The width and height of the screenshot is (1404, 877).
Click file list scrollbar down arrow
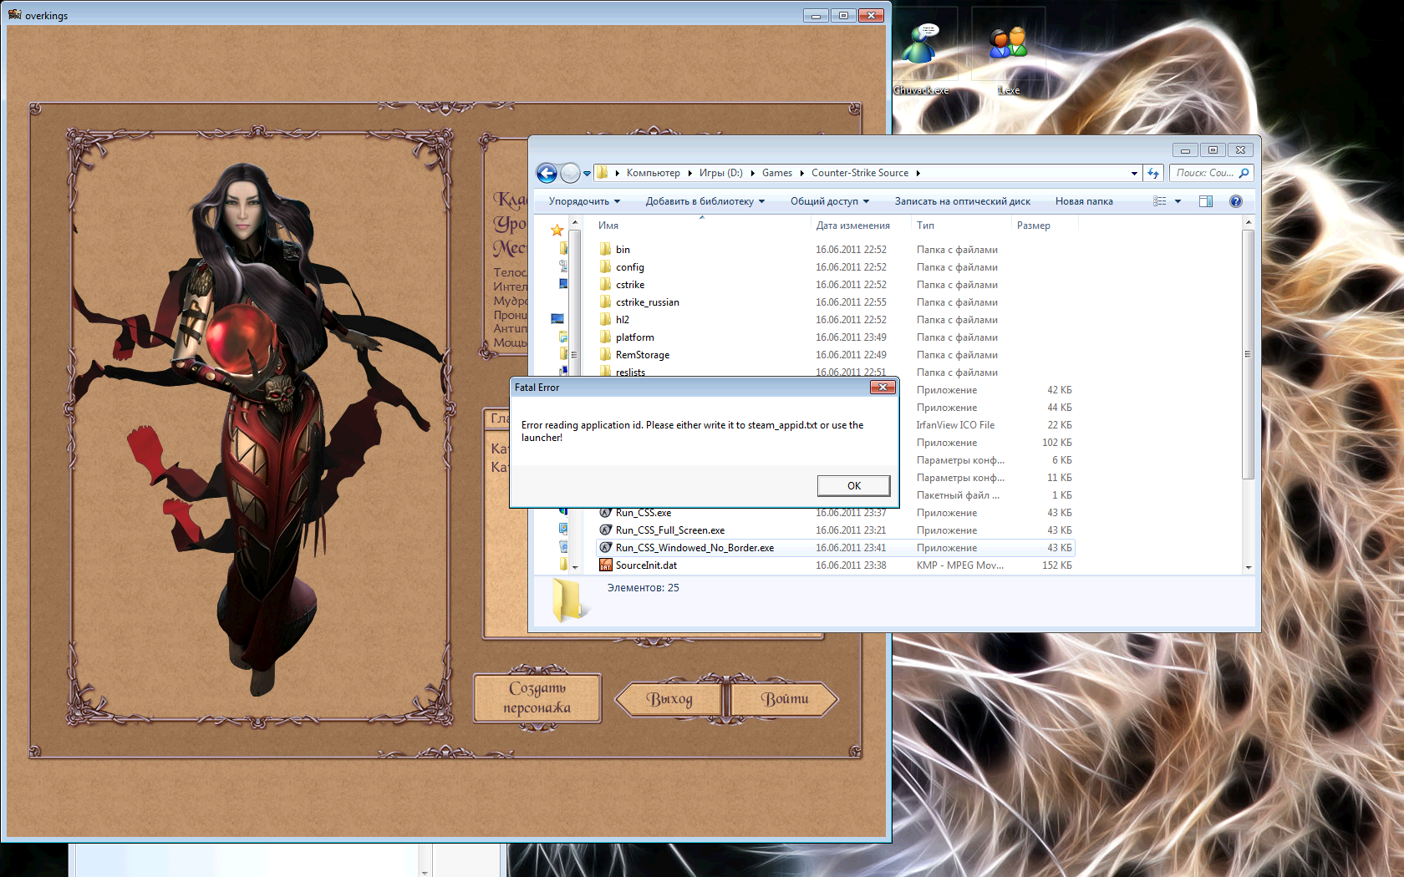pos(1249,567)
